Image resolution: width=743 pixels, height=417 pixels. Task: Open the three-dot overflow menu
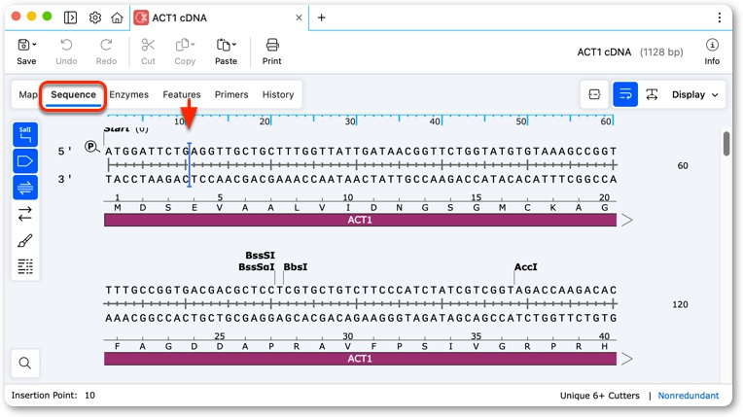720,17
